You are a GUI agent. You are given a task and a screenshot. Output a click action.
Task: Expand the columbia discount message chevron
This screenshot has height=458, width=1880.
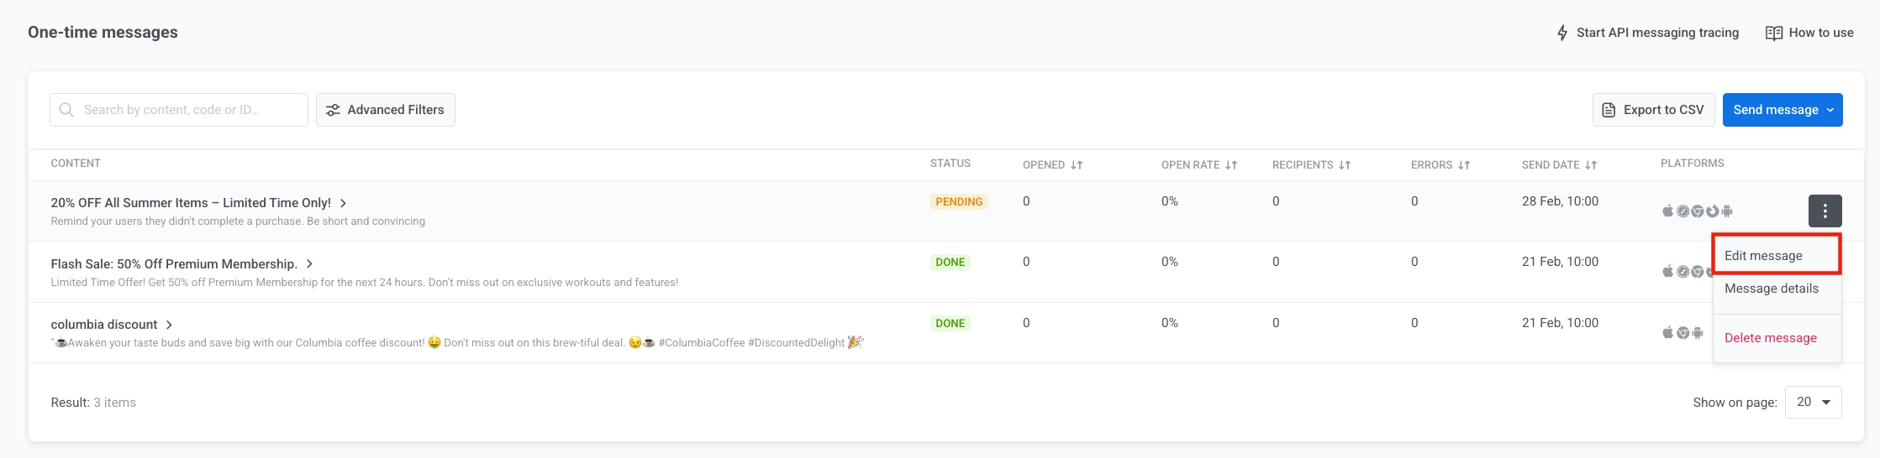click(x=170, y=325)
